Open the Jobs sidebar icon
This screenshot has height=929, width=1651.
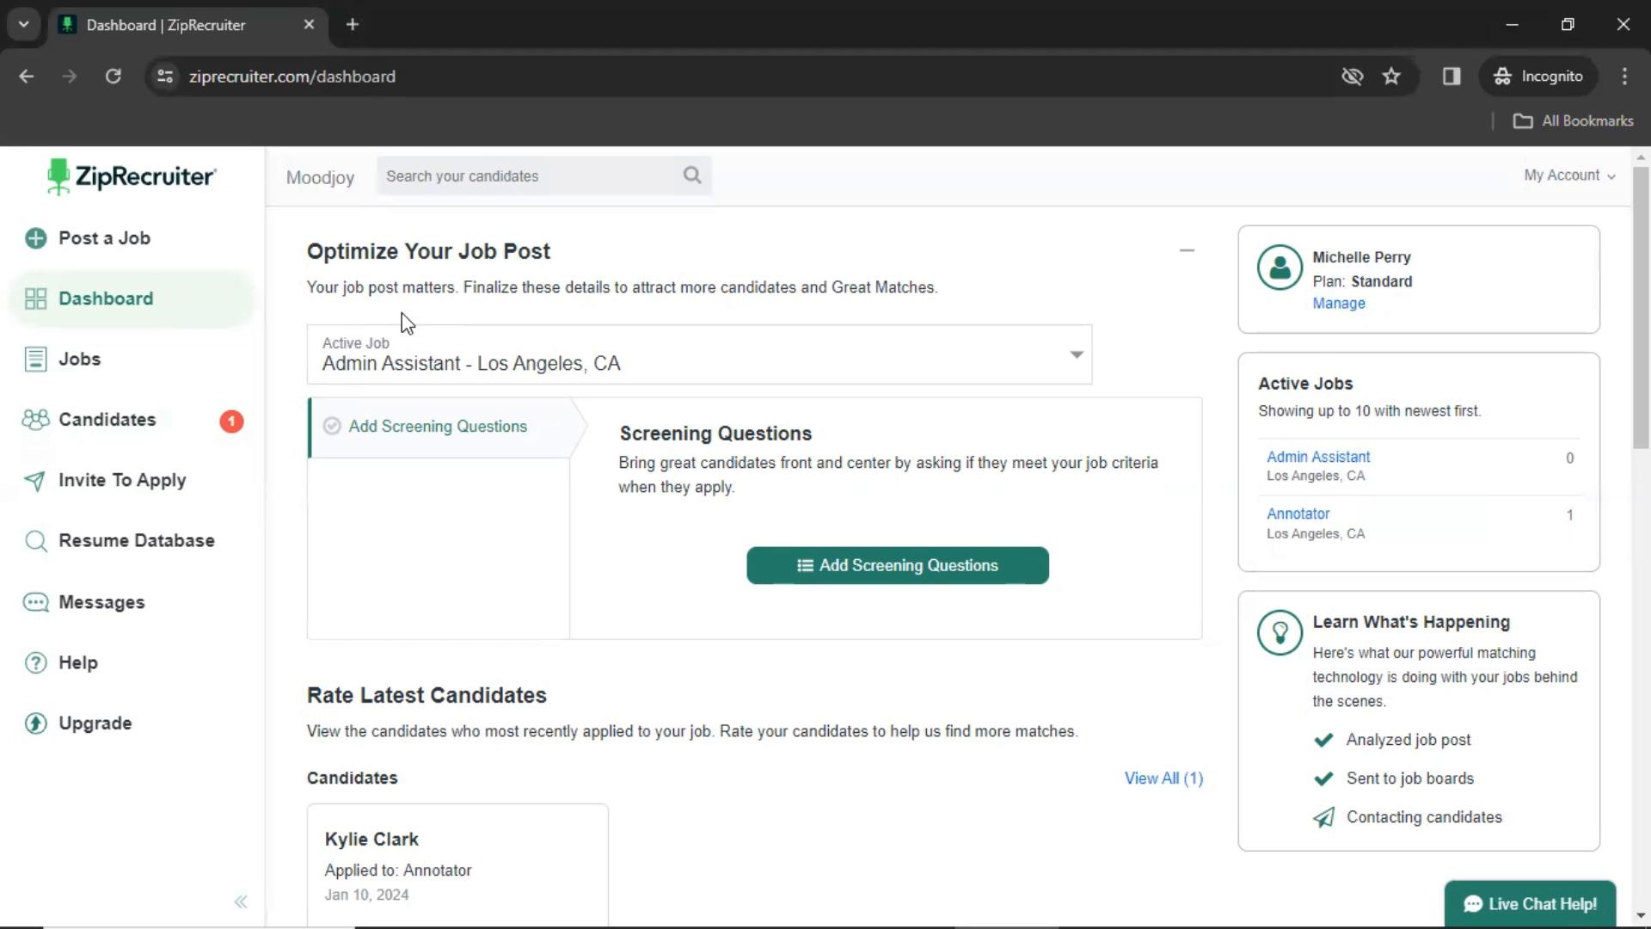pyautogui.click(x=35, y=360)
